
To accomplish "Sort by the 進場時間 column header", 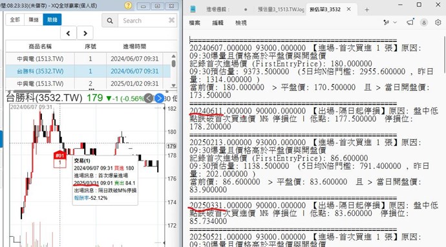I will 134,46.
